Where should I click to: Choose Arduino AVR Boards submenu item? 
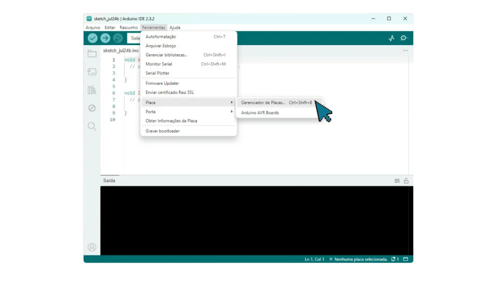279,113
